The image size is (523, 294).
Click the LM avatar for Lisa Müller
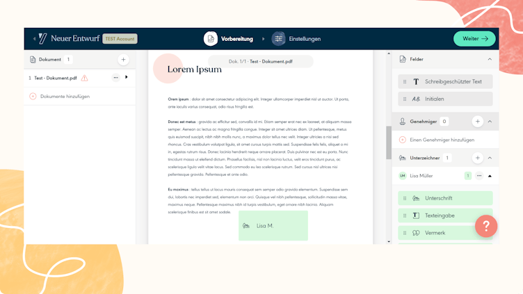[403, 176]
